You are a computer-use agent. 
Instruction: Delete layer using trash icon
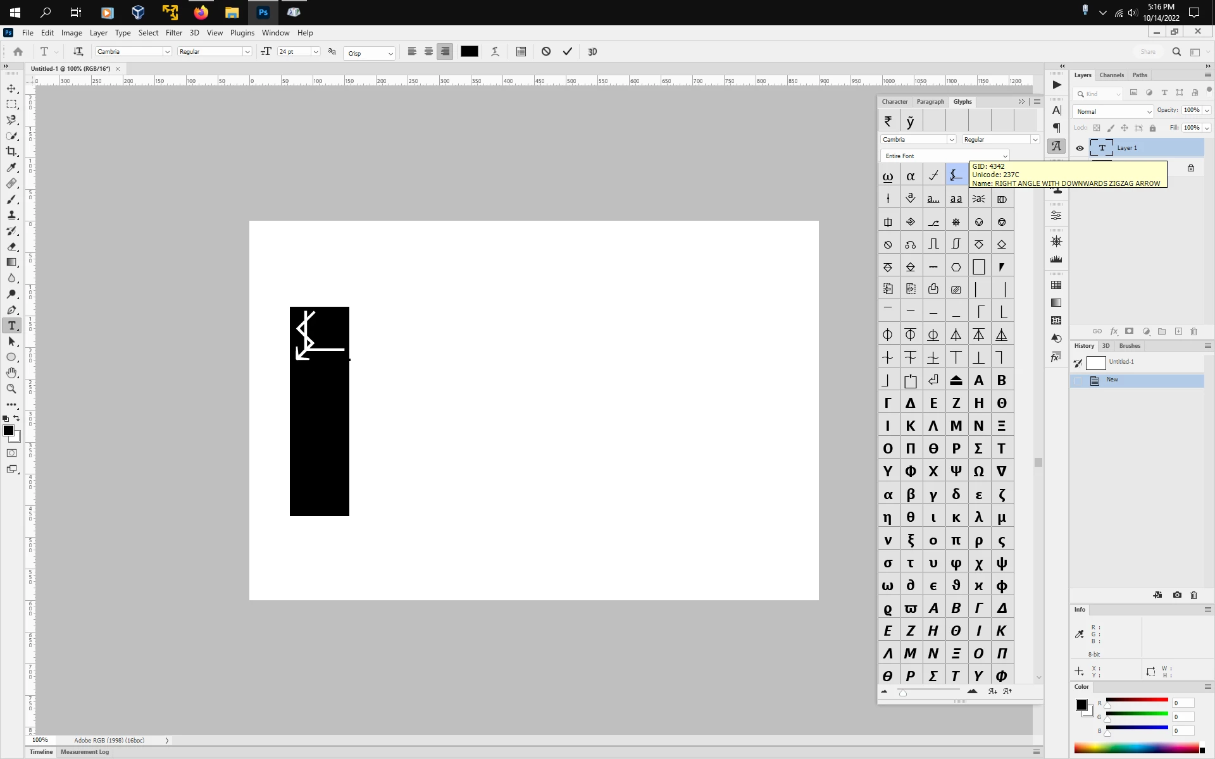tap(1194, 331)
